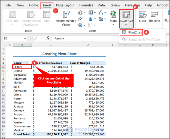Select the Sum of Budget header

pyautogui.click(x=88, y=63)
